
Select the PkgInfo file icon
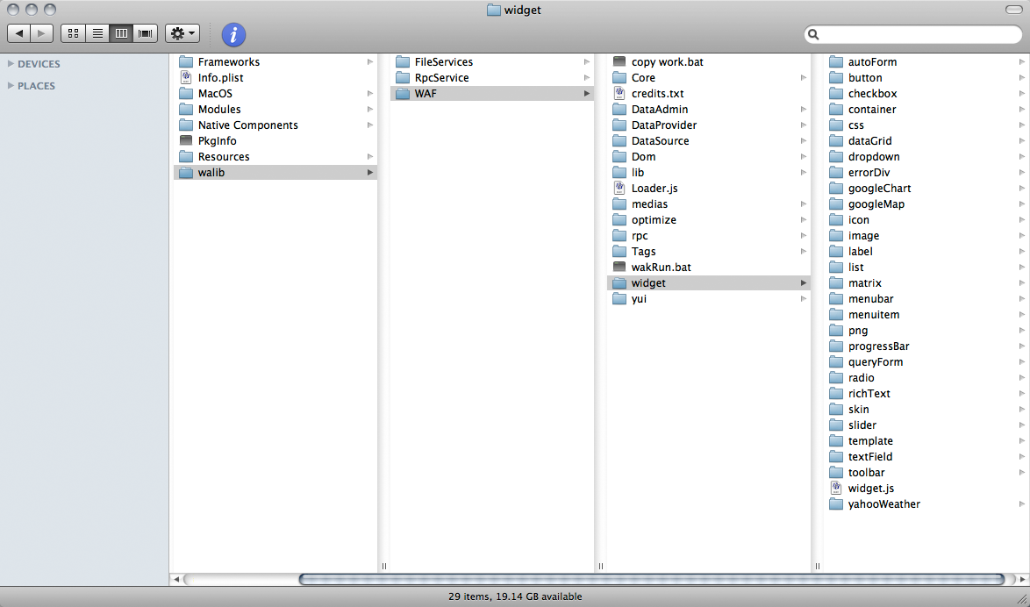point(185,141)
